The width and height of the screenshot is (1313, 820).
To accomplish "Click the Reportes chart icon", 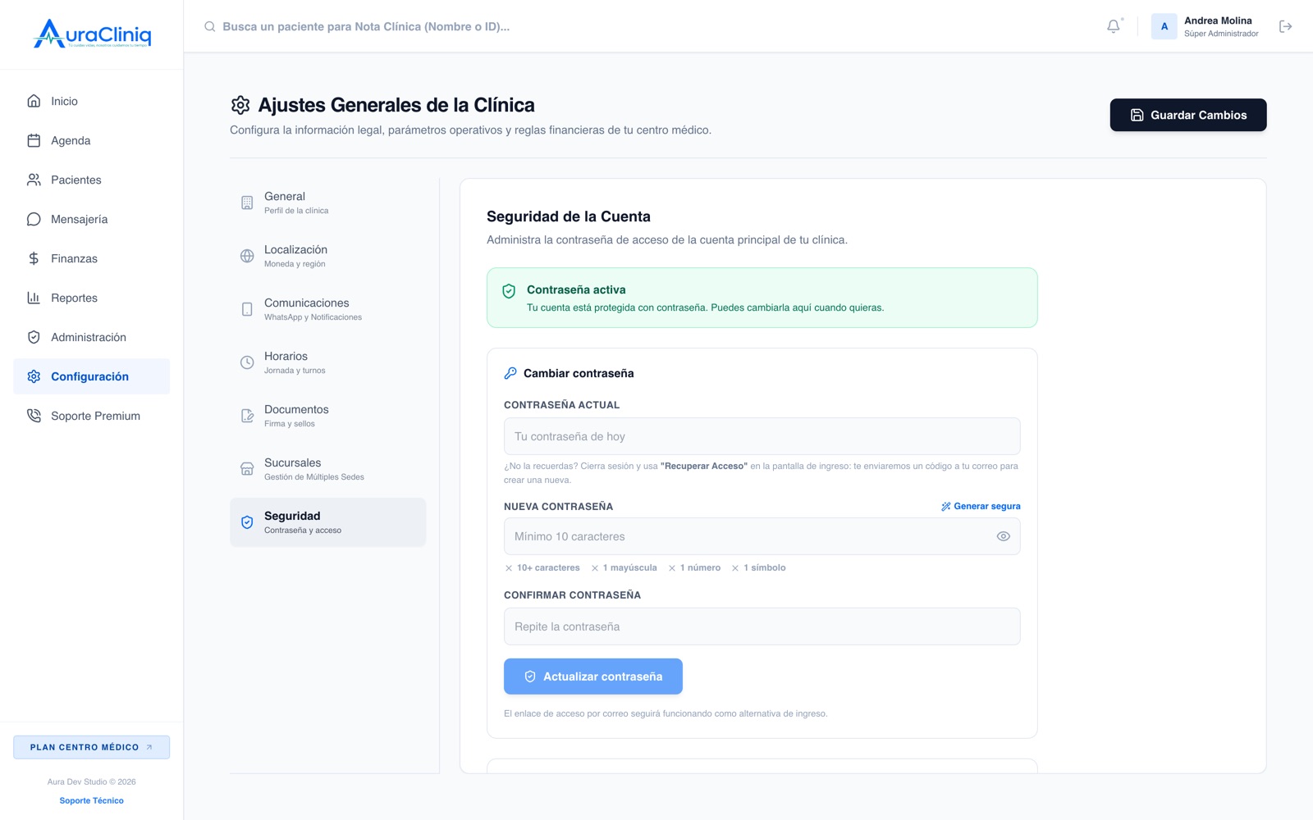I will (x=34, y=298).
